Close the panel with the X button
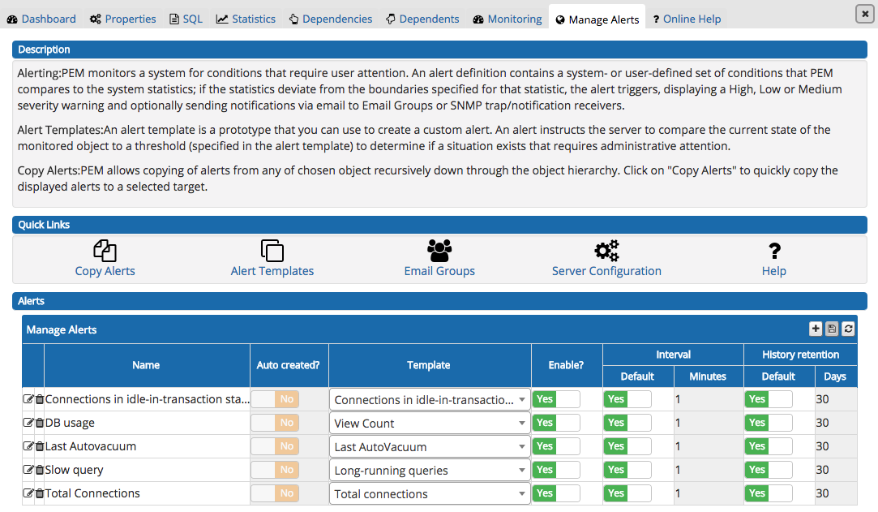Image resolution: width=878 pixels, height=512 pixels. (864, 14)
